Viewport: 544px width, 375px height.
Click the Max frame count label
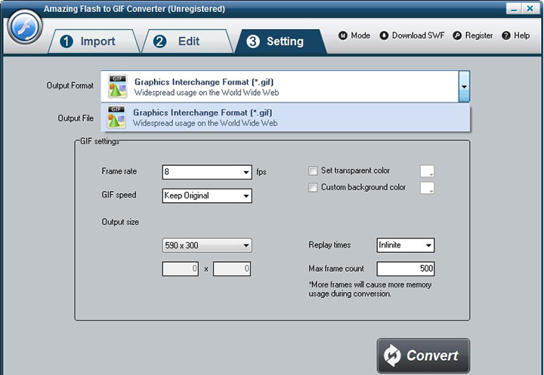[x=336, y=269]
